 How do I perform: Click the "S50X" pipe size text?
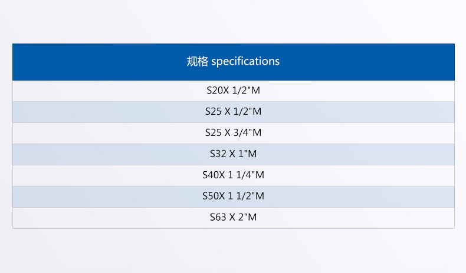point(214,197)
